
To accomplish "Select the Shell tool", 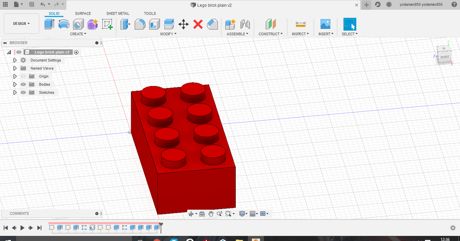I will click(x=155, y=24).
